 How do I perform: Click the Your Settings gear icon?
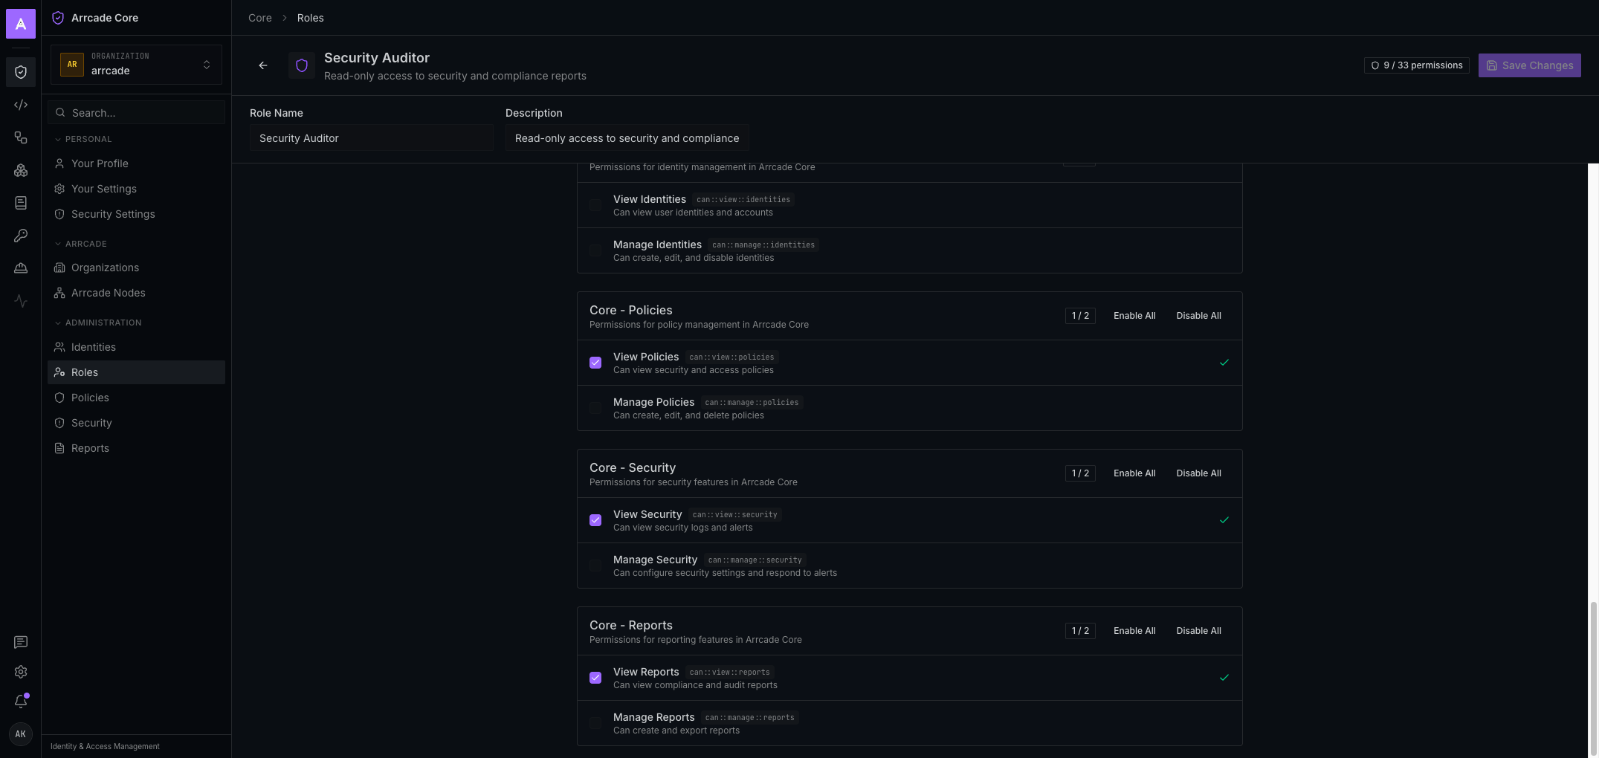pos(59,189)
